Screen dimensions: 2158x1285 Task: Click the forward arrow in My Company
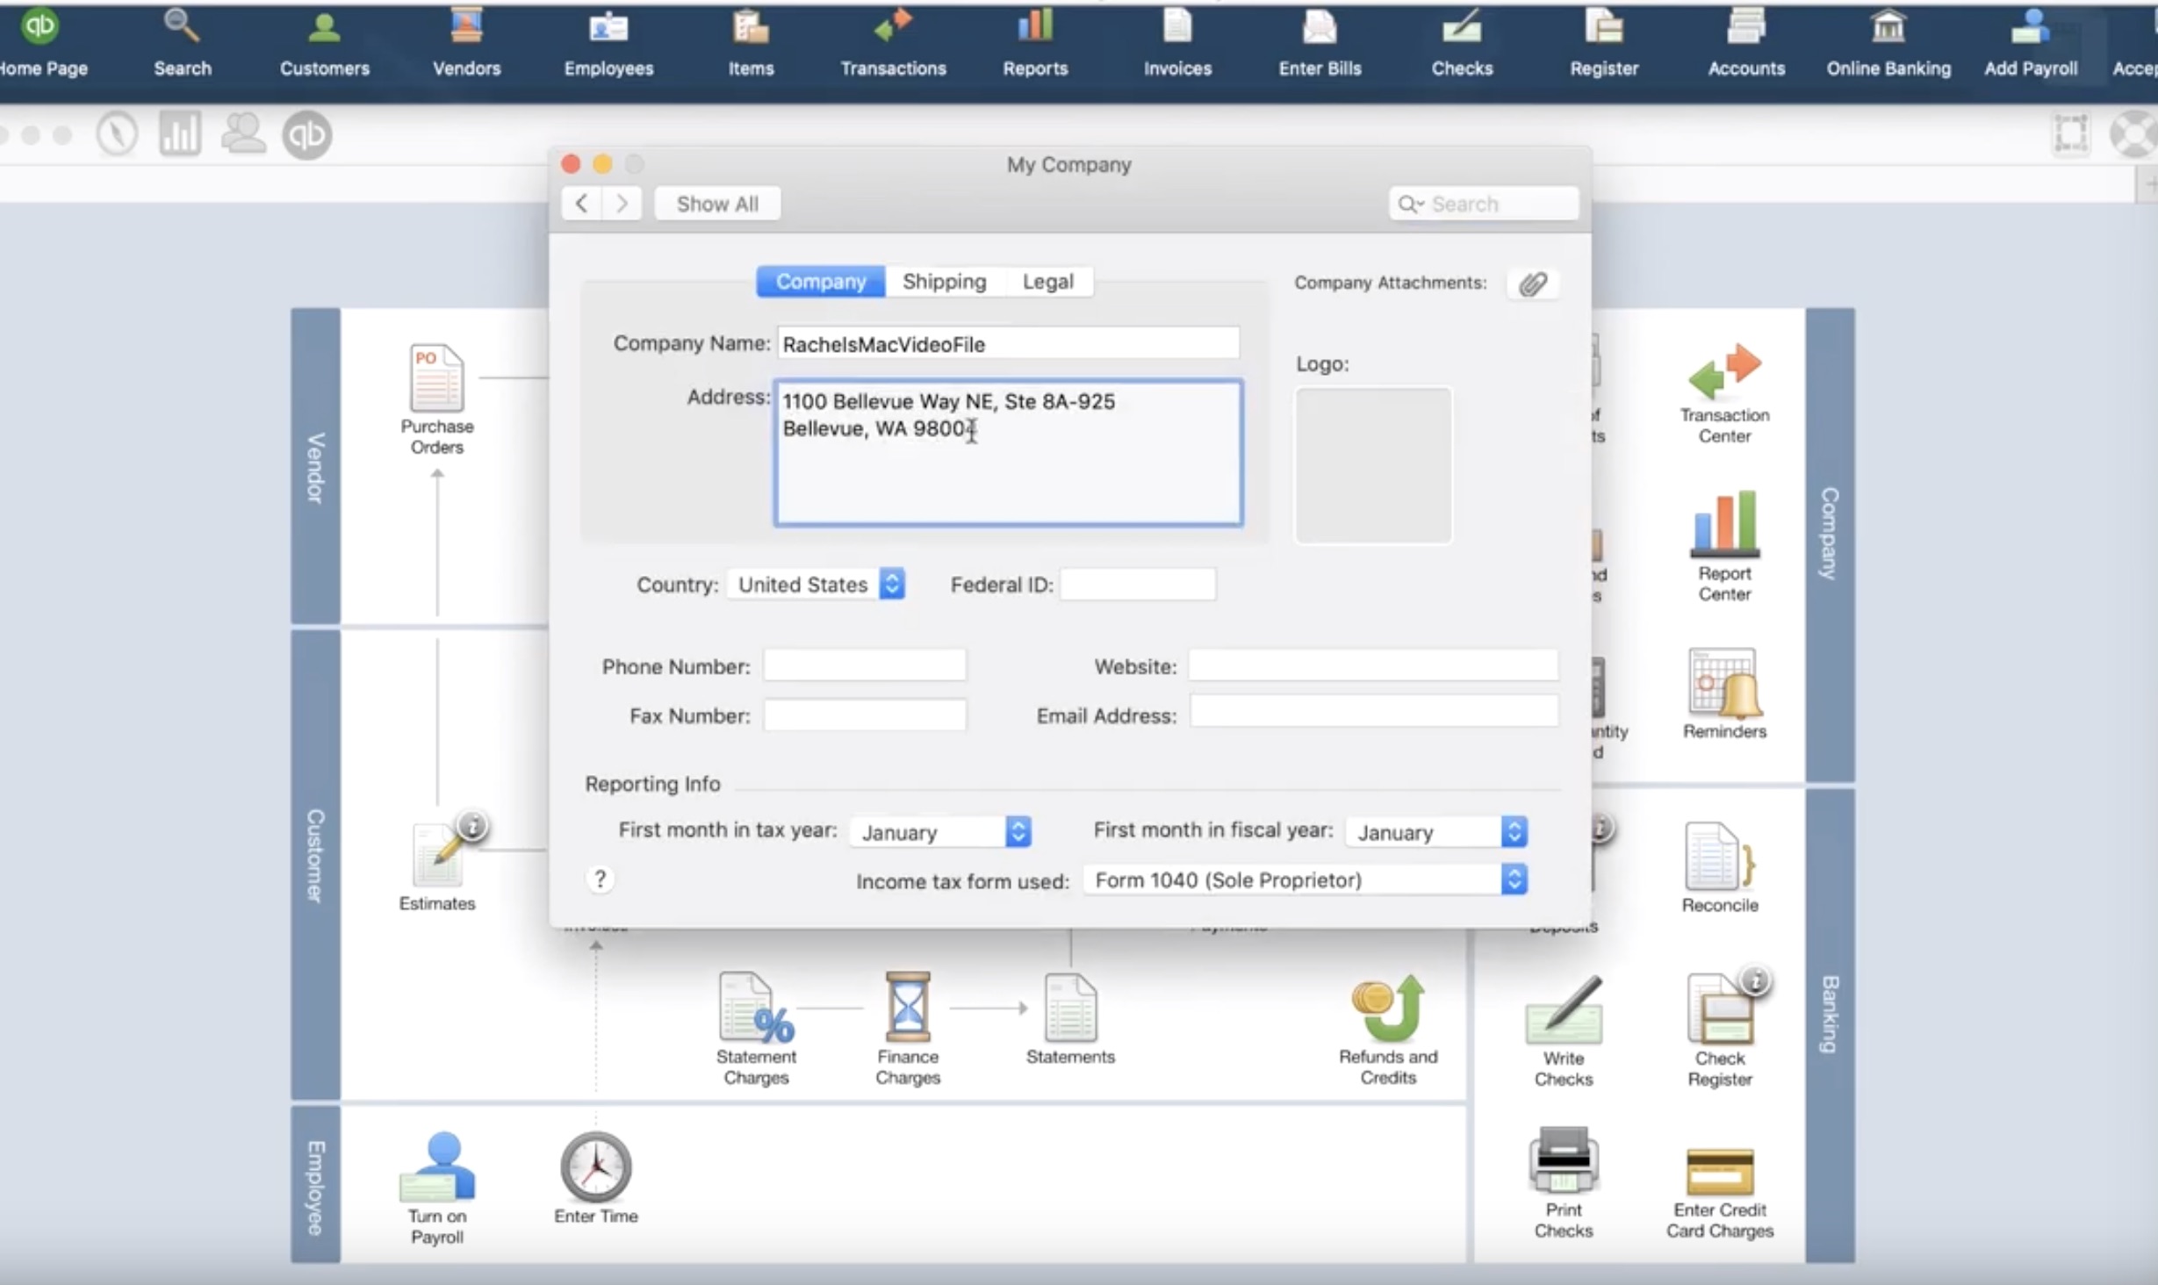[622, 204]
